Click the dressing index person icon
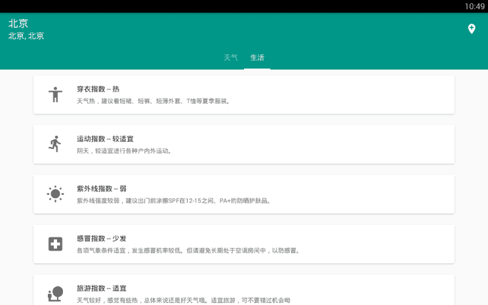This screenshot has width=488, height=305. (x=55, y=94)
